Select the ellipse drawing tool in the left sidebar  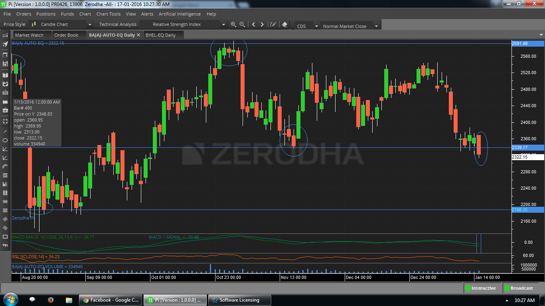5,140
